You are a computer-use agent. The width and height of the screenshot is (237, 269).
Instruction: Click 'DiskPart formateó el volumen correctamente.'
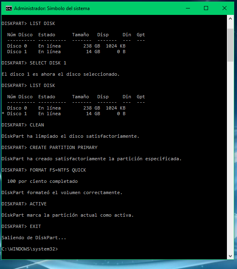click(x=62, y=192)
